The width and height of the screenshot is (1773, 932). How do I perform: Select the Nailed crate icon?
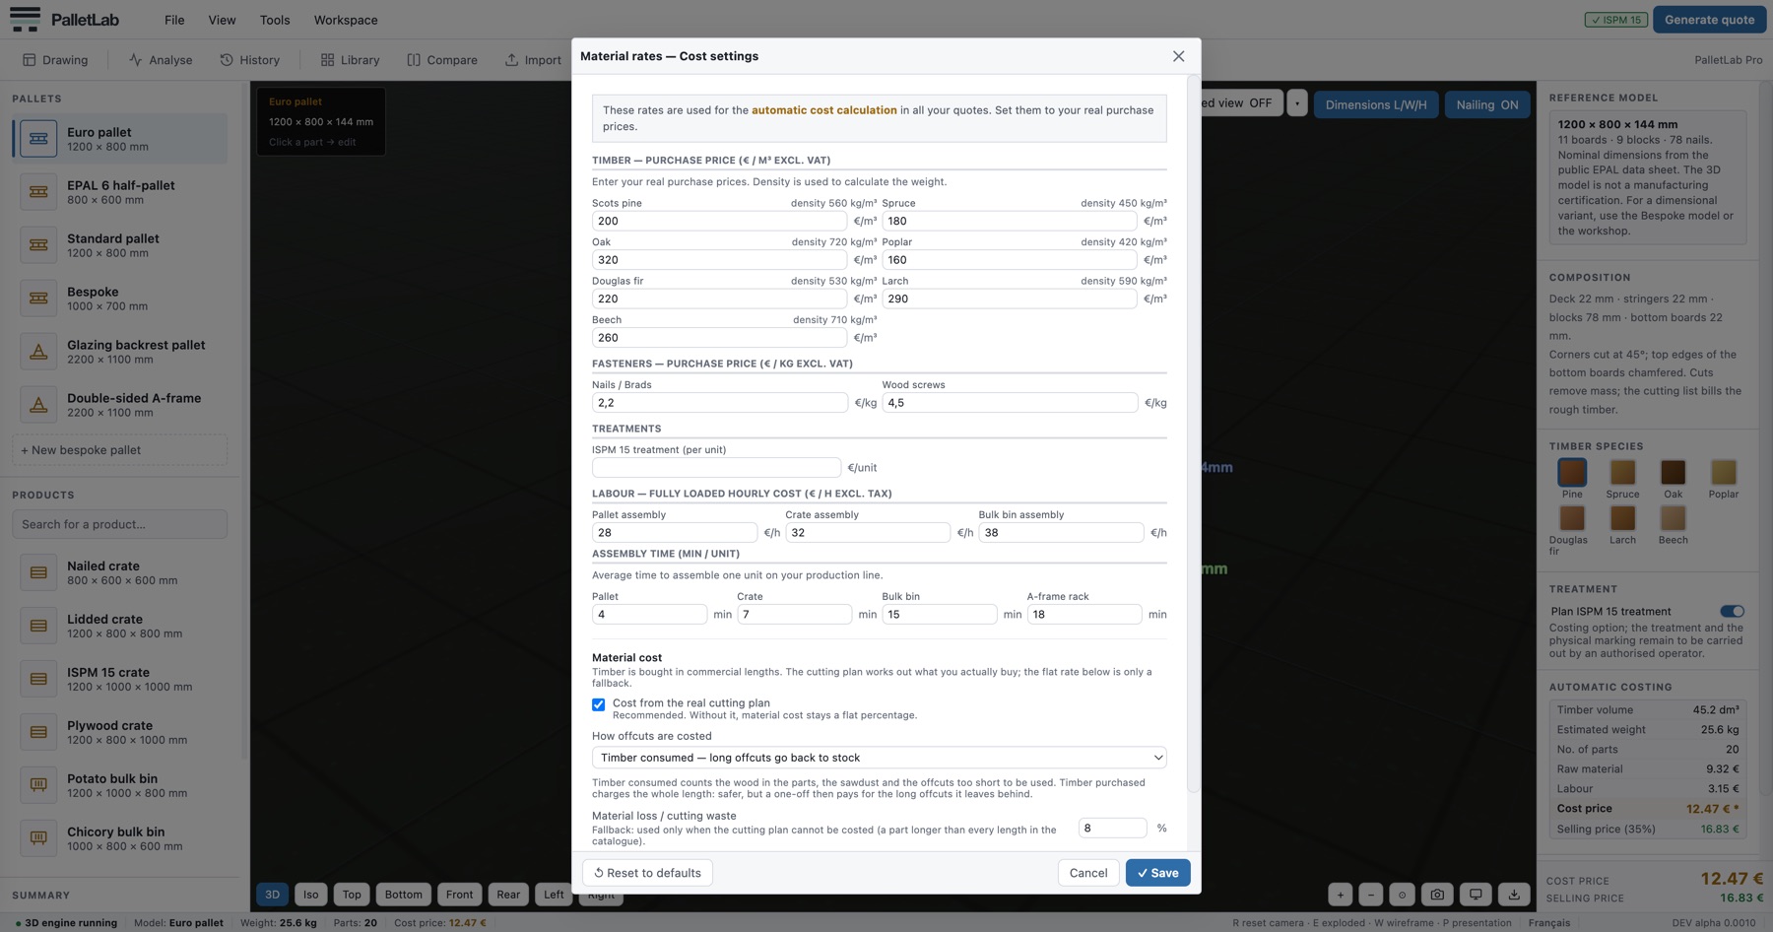click(38, 572)
